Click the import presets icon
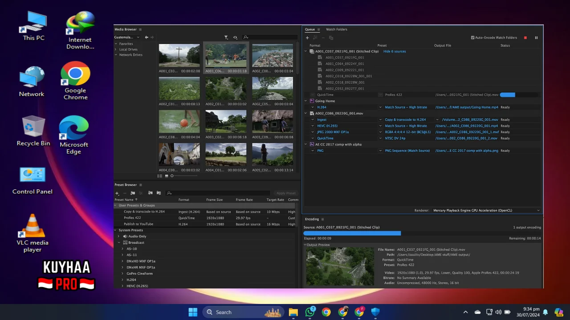Screen dimensions: 570x320 (150, 193)
